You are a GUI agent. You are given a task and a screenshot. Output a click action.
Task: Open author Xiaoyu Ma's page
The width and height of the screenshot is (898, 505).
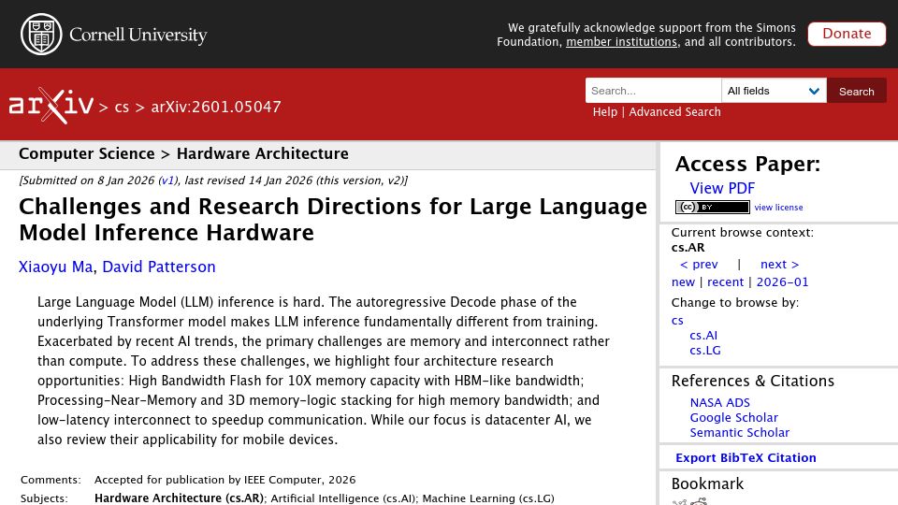(55, 267)
